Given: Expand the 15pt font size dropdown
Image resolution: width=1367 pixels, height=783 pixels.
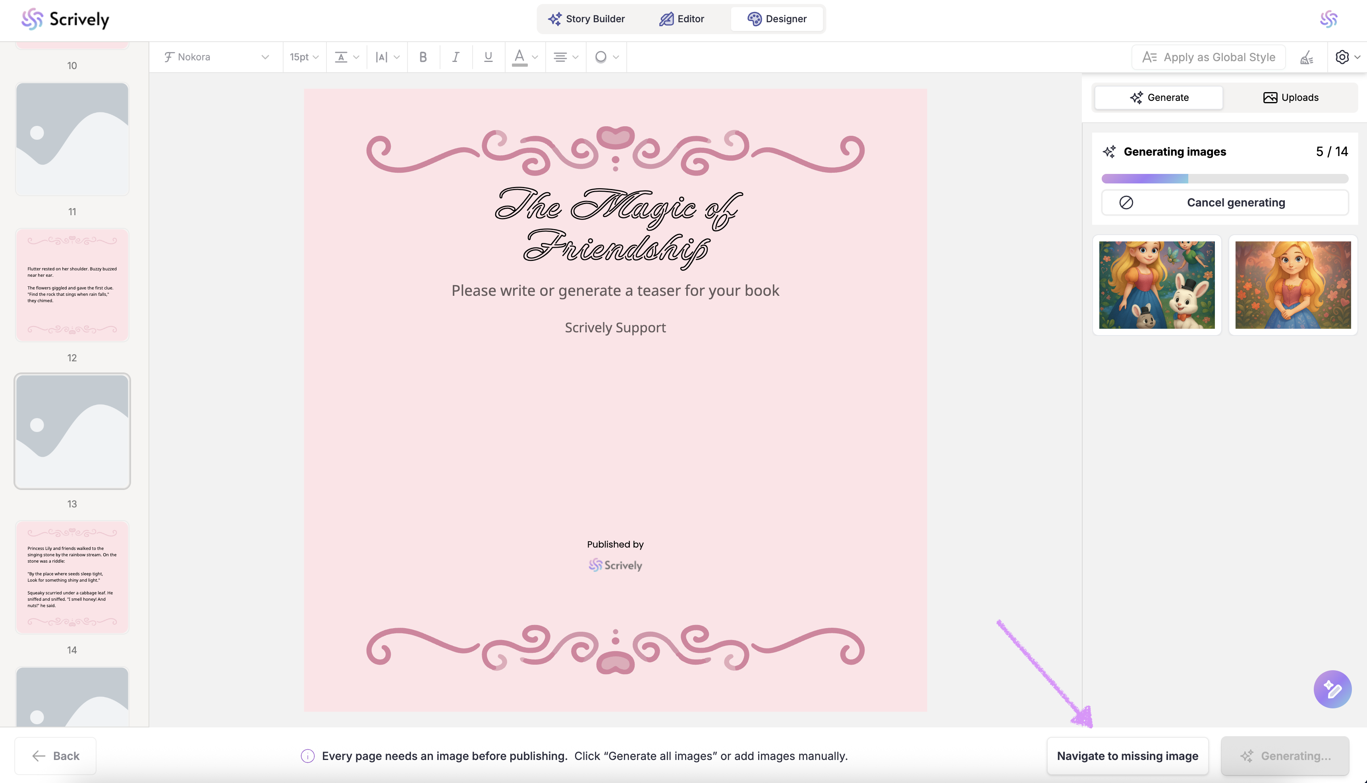Looking at the screenshot, I should [x=304, y=57].
